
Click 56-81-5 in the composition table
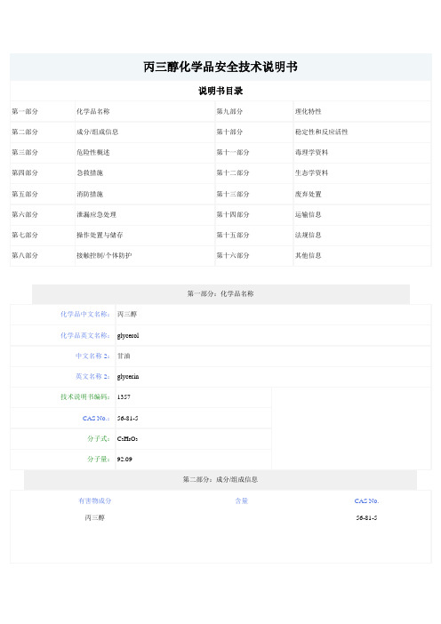pyautogui.click(x=366, y=517)
